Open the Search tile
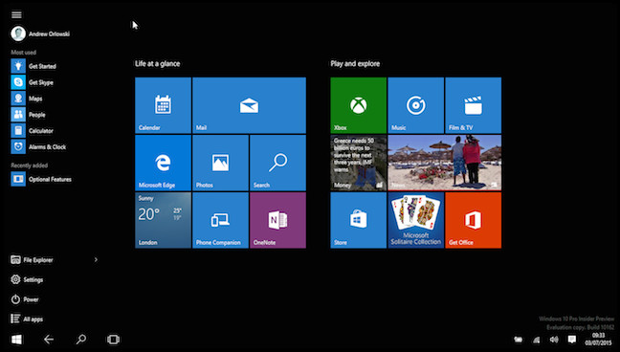This screenshot has width=620, height=352. 277,163
